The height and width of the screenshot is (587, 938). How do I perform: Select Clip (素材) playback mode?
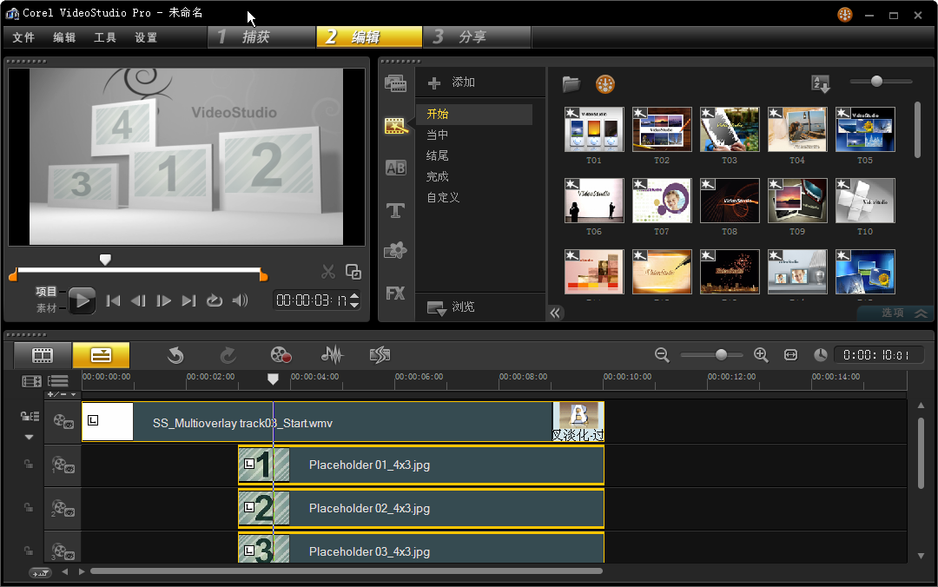pos(46,307)
